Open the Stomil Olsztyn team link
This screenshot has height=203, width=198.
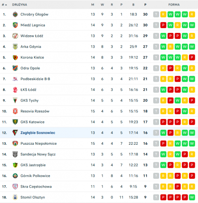32,197
